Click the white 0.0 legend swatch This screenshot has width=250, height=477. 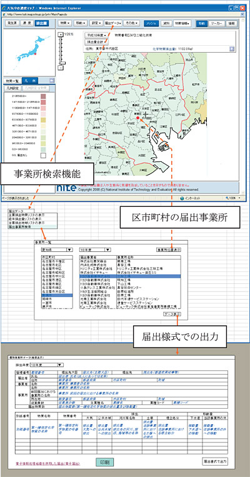43,155
